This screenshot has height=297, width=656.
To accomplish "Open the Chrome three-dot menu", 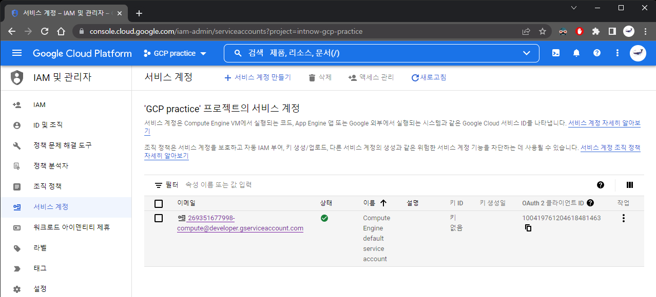I will 645,31.
